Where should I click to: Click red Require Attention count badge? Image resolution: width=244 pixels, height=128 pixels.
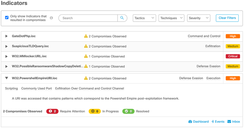pyautogui.click(x=52, y=111)
